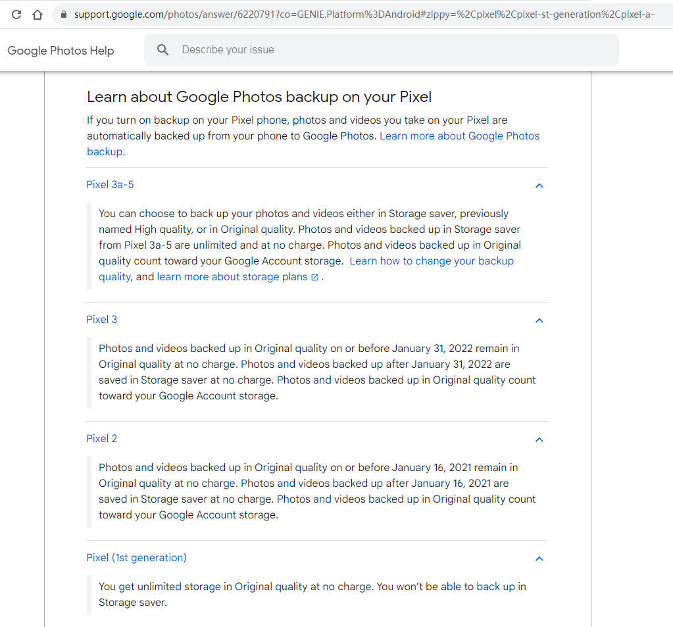This screenshot has height=627, width=673.
Task: Collapse the Pixel 3 section using its chevron
Action: (x=539, y=320)
